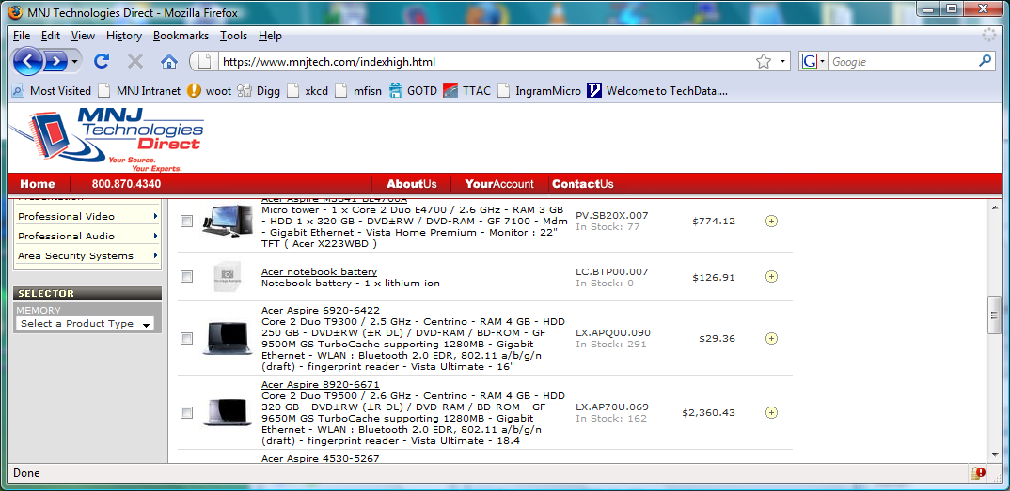This screenshot has width=1010, height=491.
Task: Expand the Professional Video category
Action: [x=87, y=216]
